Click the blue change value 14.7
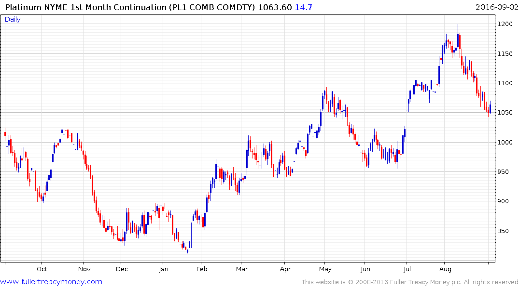This screenshot has height=289, width=519. tap(303, 7)
